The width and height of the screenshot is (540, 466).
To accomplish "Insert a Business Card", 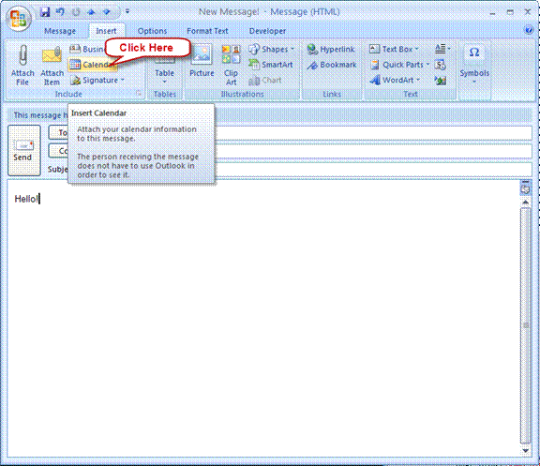I will click(87, 50).
